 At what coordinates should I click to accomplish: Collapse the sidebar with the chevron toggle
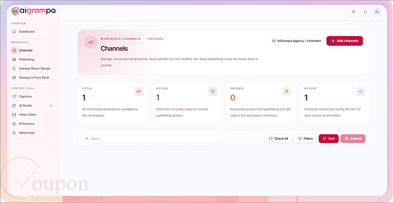click(x=58, y=11)
